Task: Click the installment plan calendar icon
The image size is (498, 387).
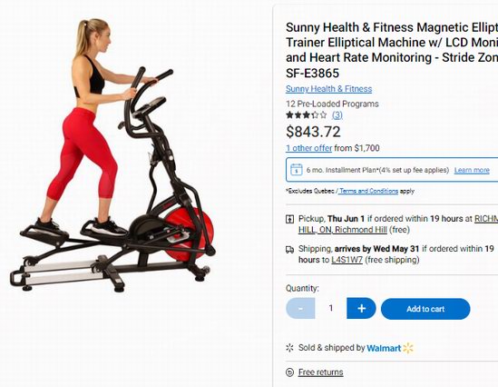Action: (296, 170)
